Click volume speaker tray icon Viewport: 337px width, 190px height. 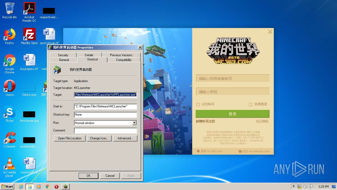pos(305,187)
